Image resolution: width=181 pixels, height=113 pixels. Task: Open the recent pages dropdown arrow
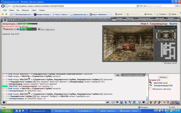tap(10, 6)
